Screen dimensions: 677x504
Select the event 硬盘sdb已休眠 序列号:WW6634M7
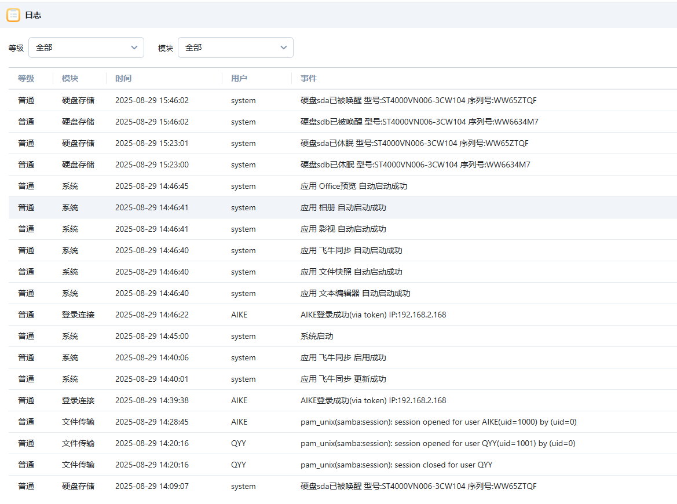coord(415,165)
